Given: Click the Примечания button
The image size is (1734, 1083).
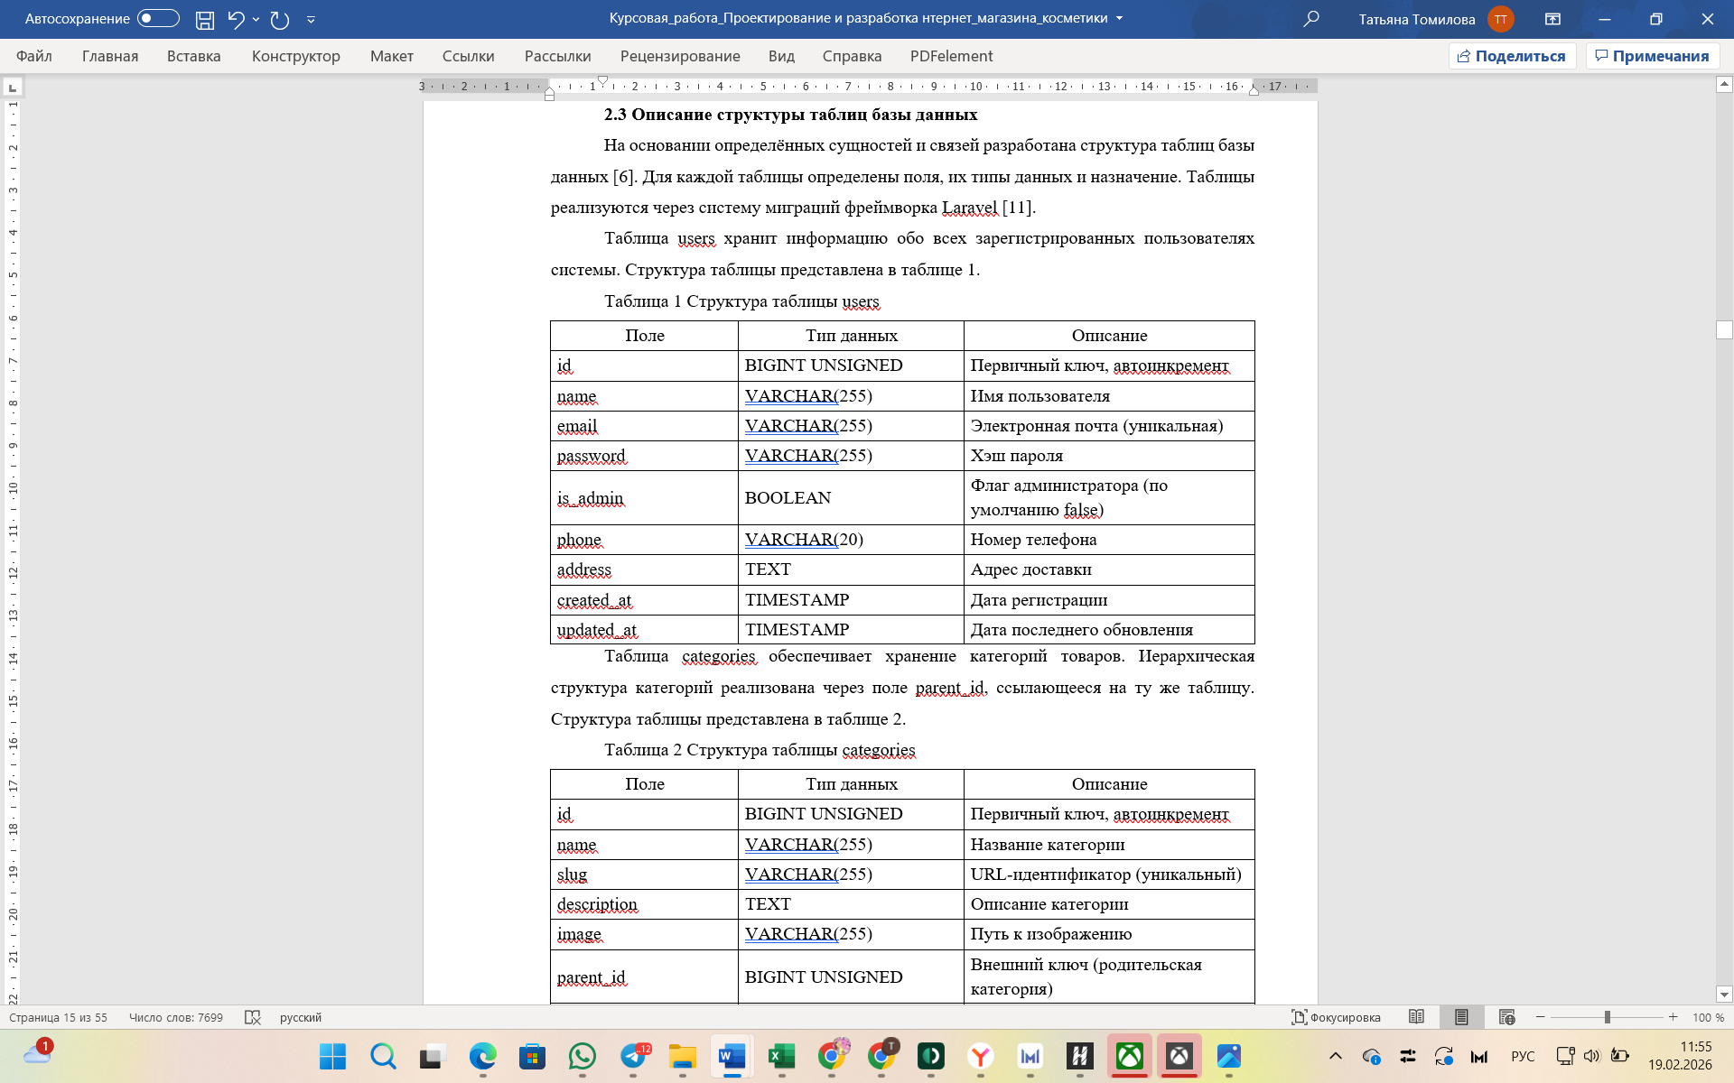Looking at the screenshot, I should coord(1652,56).
